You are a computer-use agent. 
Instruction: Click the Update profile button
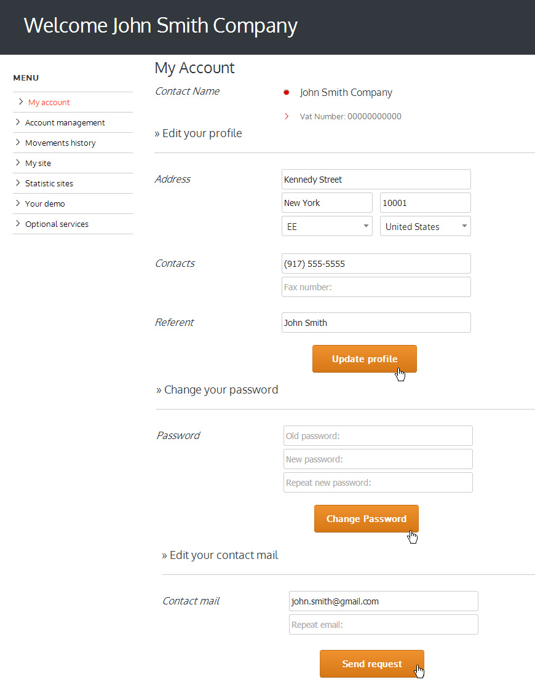tap(365, 358)
